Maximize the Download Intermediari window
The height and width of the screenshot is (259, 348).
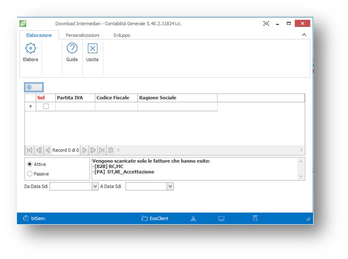(289, 23)
